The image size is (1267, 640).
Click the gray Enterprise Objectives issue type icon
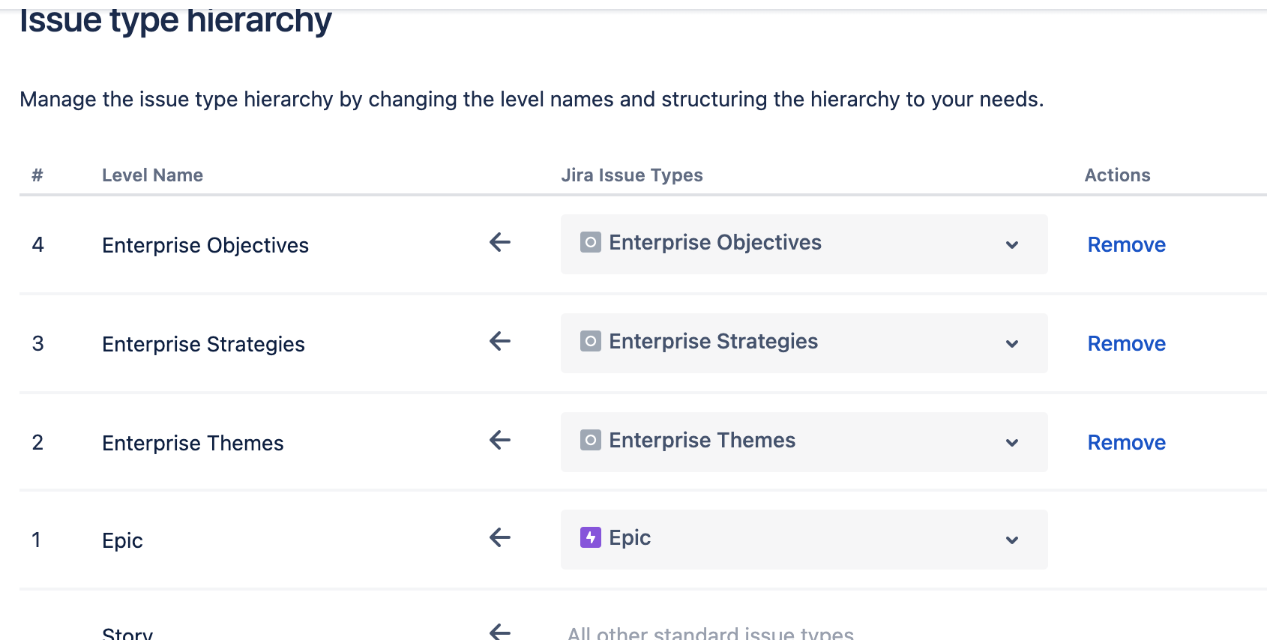591,242
